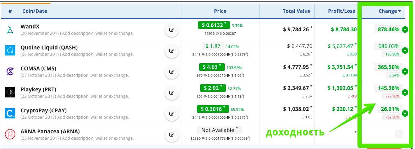415x149 pixels.
Task: Click the 878.46% change value
Action: [x=388, y=29]
